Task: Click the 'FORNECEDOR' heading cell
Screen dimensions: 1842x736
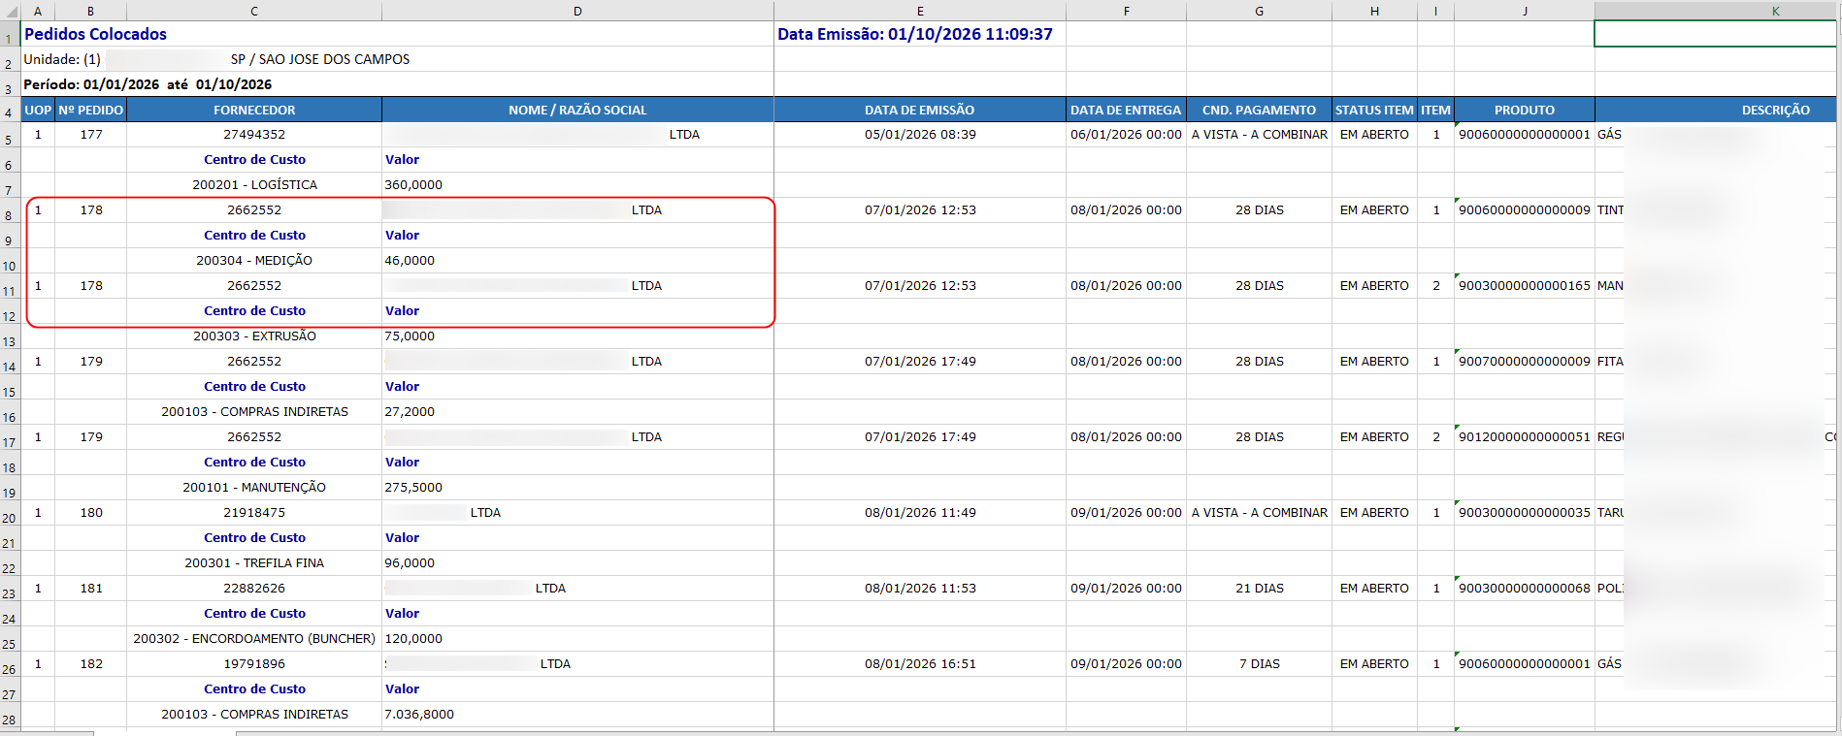Action: [x=254, y=110]
